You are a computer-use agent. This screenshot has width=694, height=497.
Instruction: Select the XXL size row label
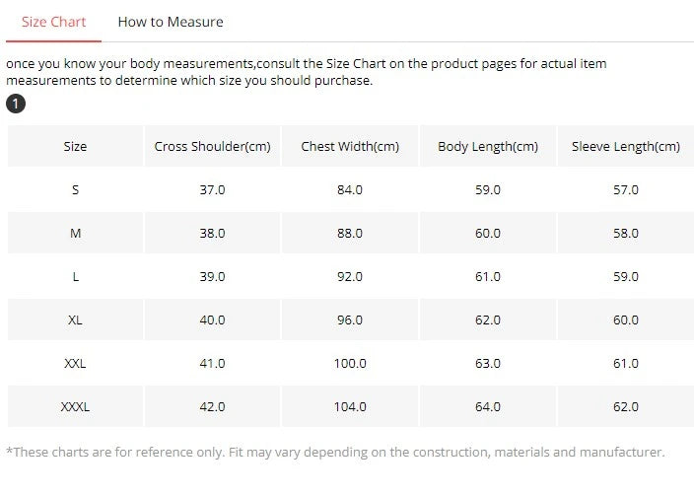tap(75, 363)
